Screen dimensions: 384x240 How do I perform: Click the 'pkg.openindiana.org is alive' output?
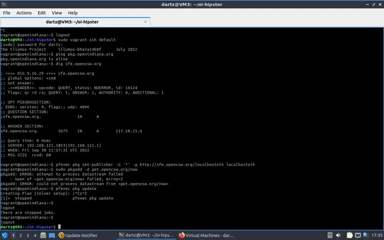34,59
